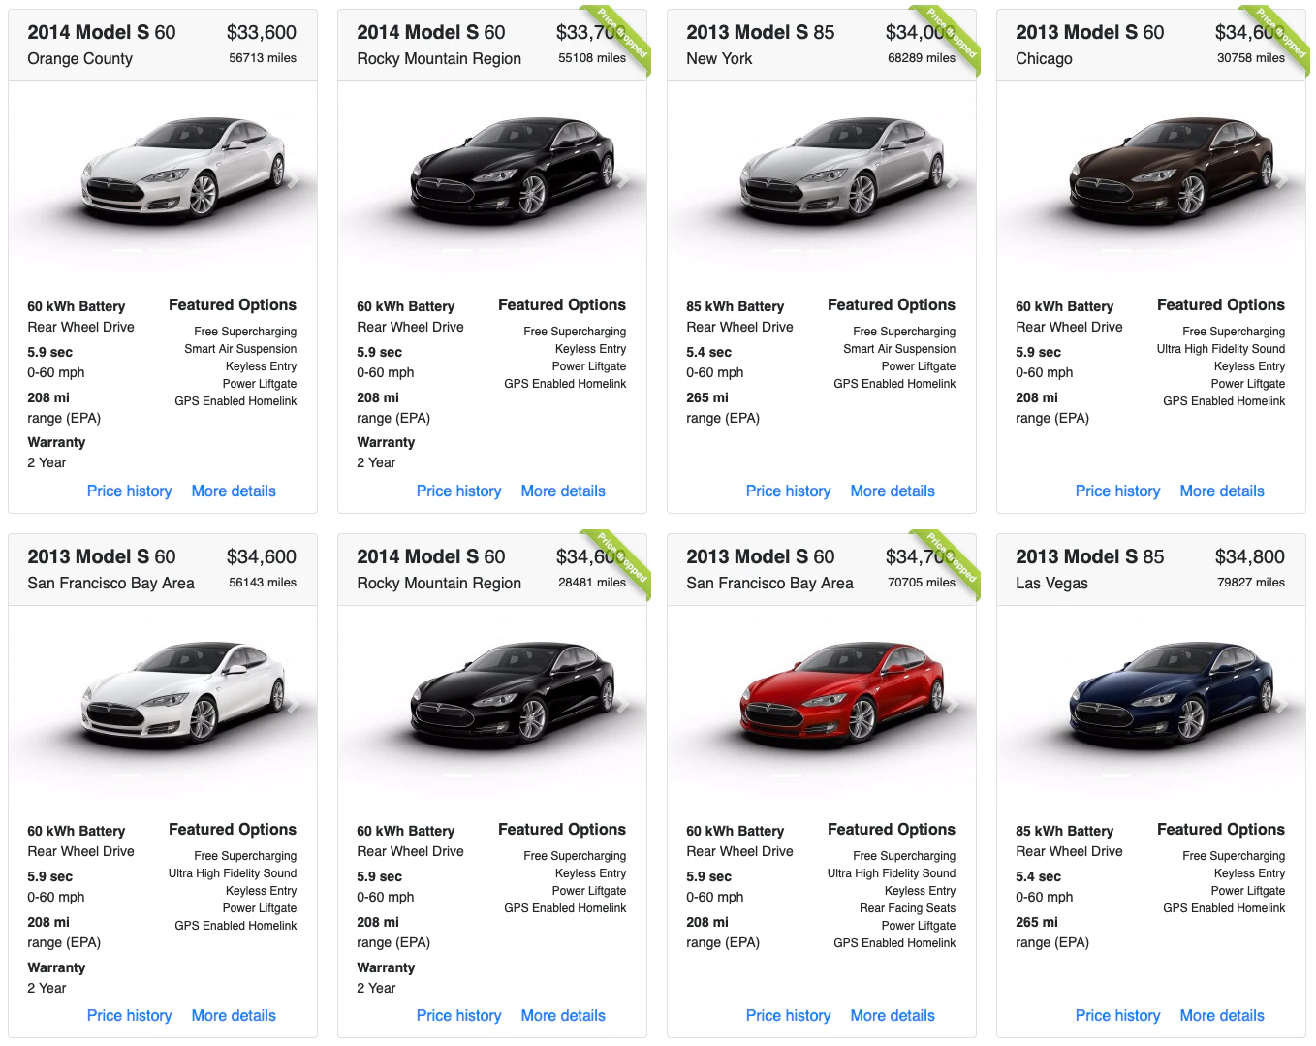Screen dimensions: 1316x1046
Task: Click Price dropped ribbon on New York listing
Action: 951,37
